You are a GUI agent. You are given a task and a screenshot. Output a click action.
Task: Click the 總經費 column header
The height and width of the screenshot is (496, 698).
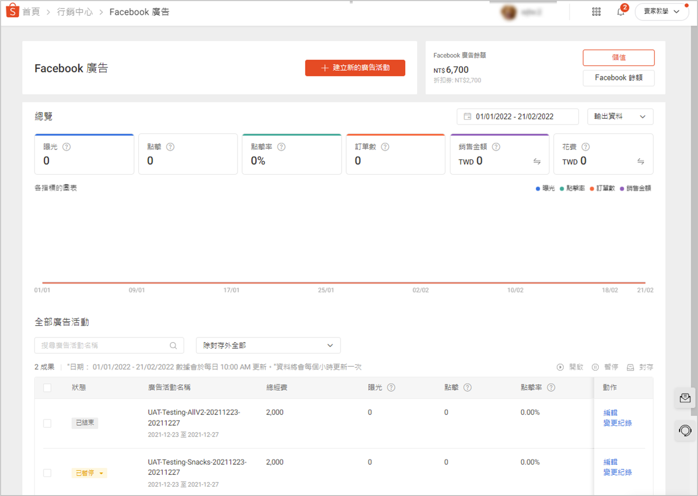tap(277, 387)
